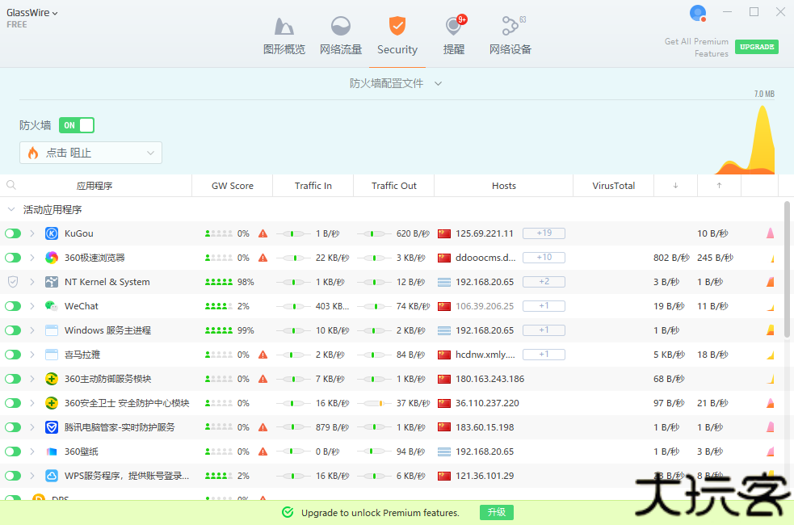Screen dimensions: 794x525
Task: Click the Windows 服务主进程 app icon
Action: 52,330
